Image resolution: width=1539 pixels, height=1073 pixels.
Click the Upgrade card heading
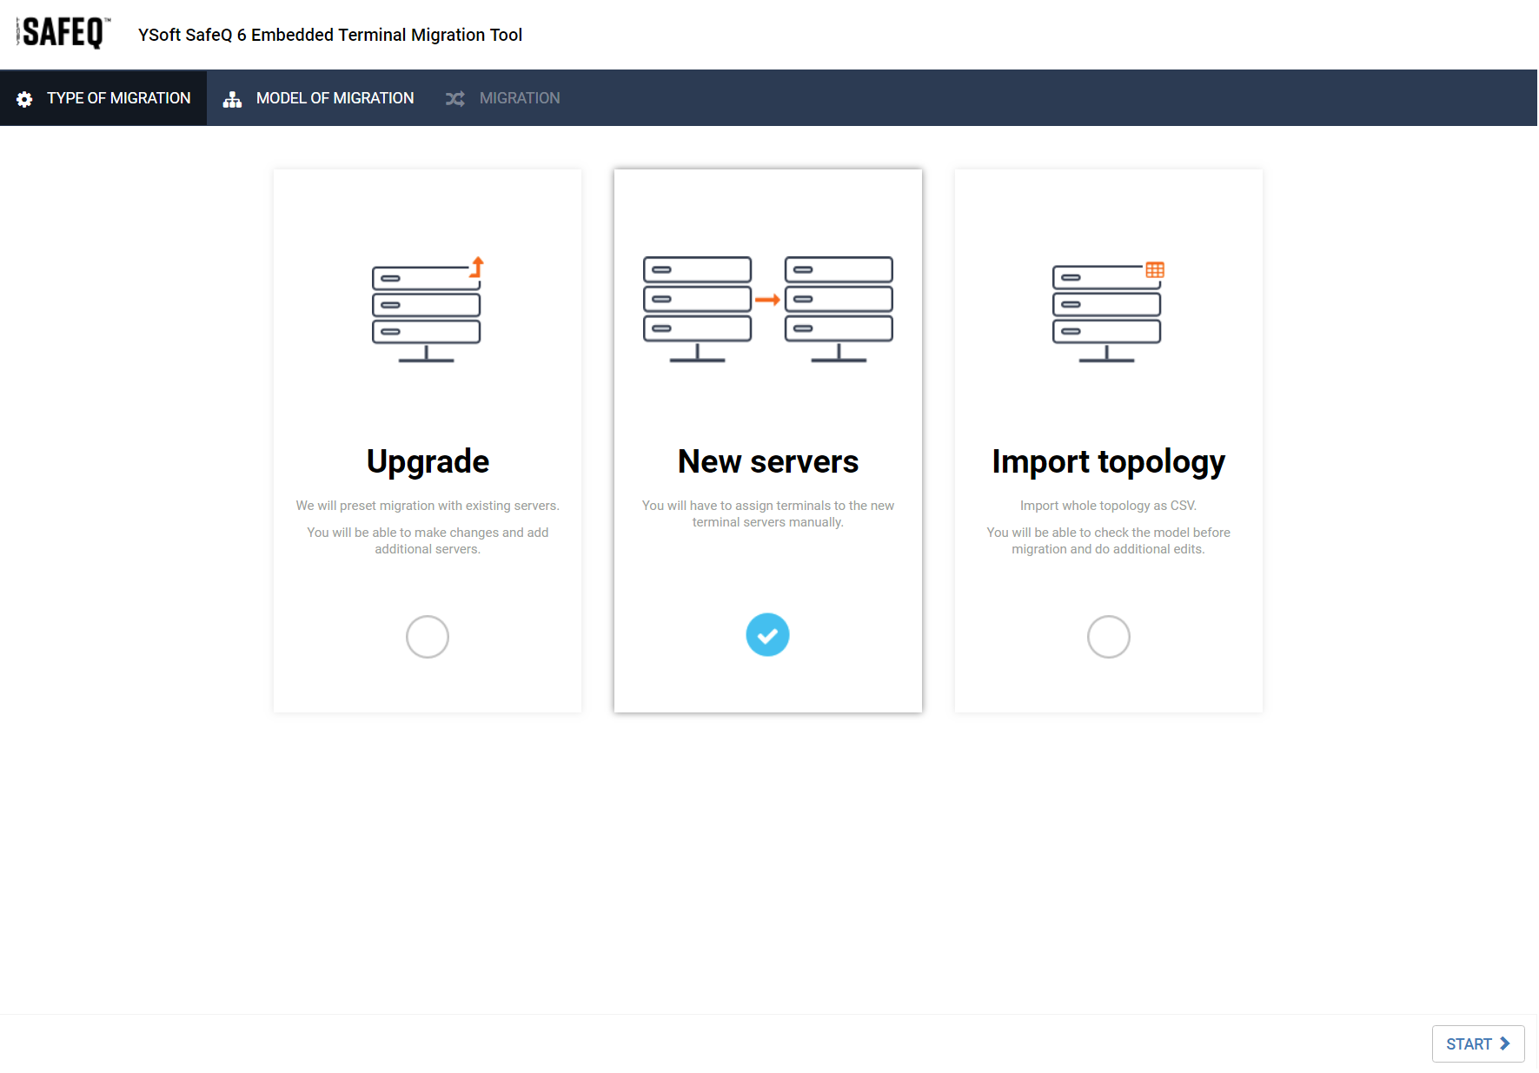(x=428, y=461)
